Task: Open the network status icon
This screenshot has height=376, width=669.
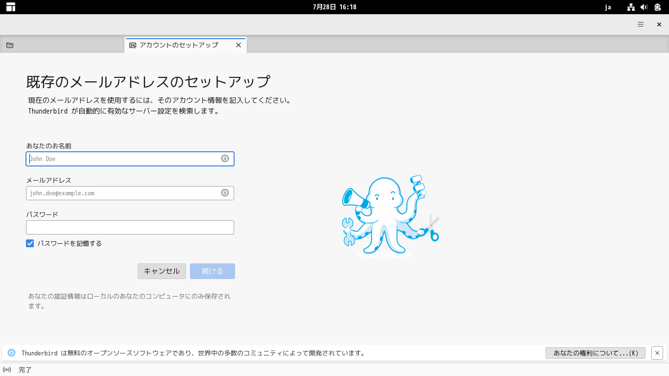Action: (x=631, y=7)
